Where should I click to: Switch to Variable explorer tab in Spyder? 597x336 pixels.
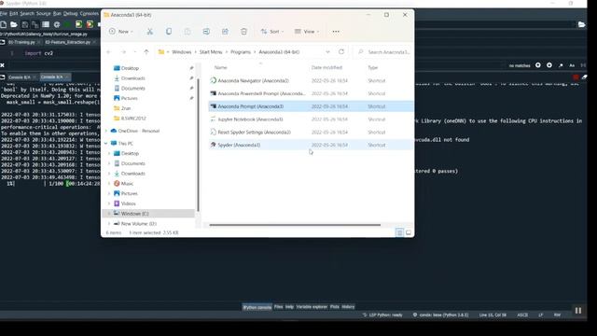tap(312, 307)
